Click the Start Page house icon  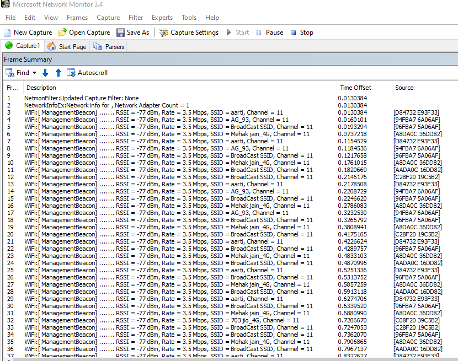pyautogui.click(x=51, y=46)
